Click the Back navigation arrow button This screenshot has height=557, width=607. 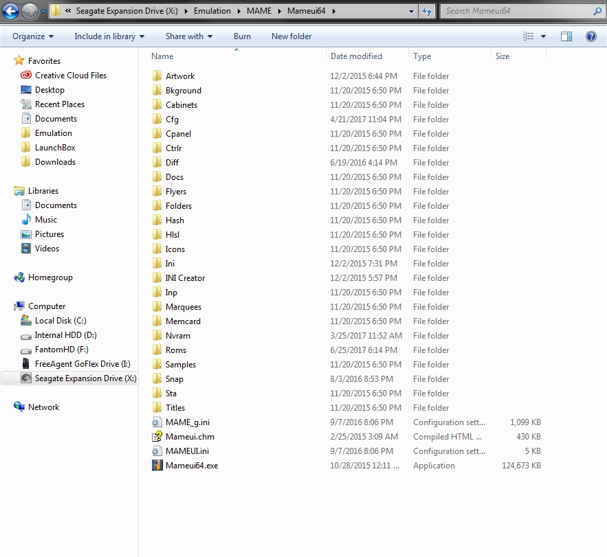click(x=10, y=11)
